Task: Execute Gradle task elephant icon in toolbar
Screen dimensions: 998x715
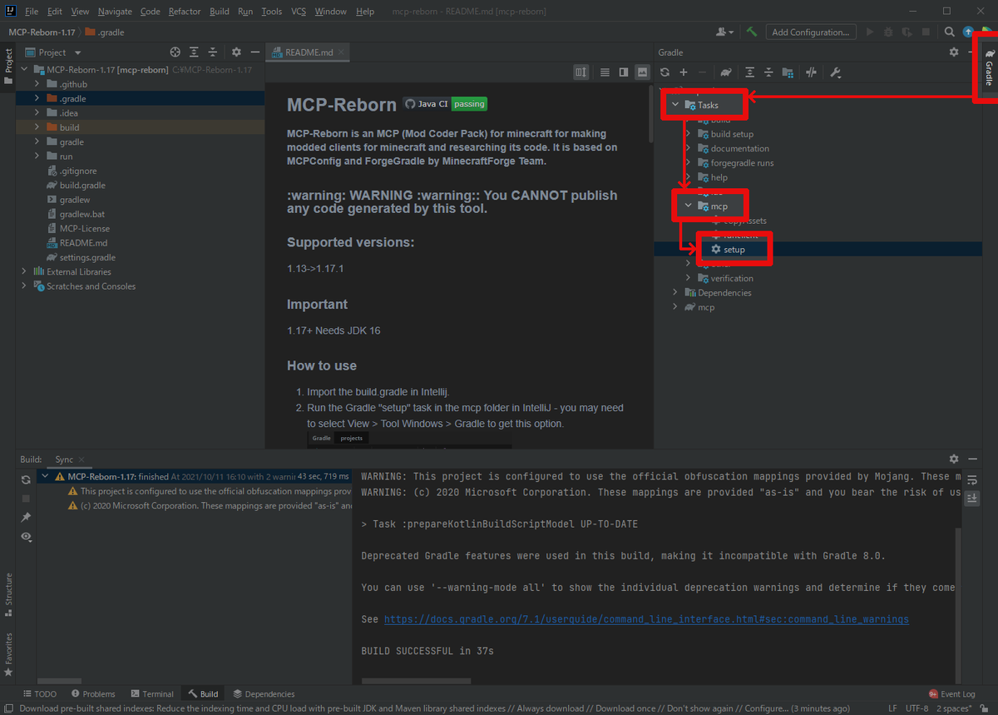Action: [726, 72]
